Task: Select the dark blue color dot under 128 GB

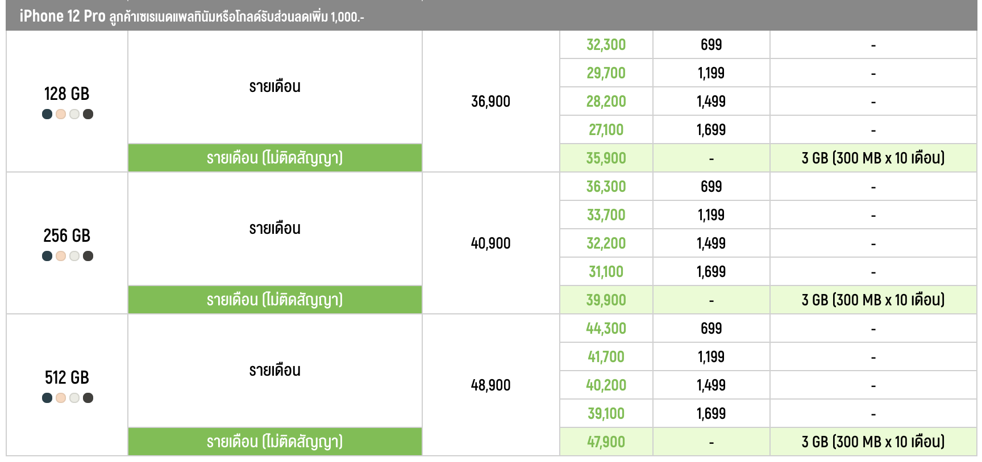Action: (47, 114)
